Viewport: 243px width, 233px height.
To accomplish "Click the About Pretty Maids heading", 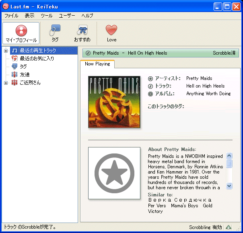I will [x=172, y=149].
